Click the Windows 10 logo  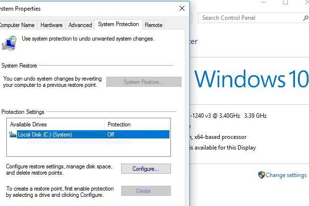coord(251,79)
